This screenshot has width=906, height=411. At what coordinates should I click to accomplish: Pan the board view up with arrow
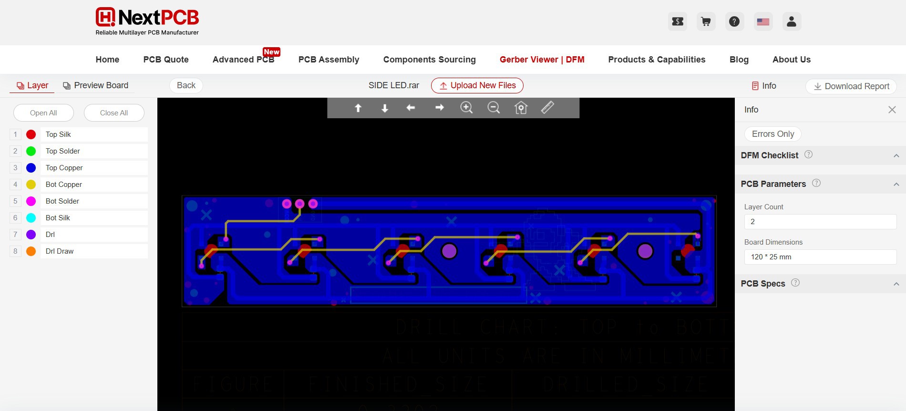click(x=358, y=108)
